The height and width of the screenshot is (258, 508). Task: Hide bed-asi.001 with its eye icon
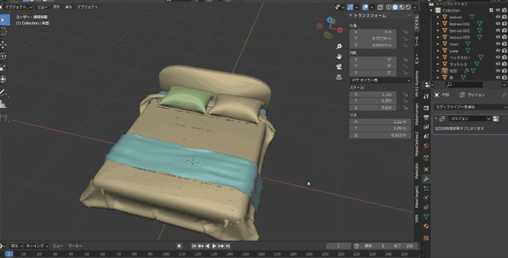[498, 24]
